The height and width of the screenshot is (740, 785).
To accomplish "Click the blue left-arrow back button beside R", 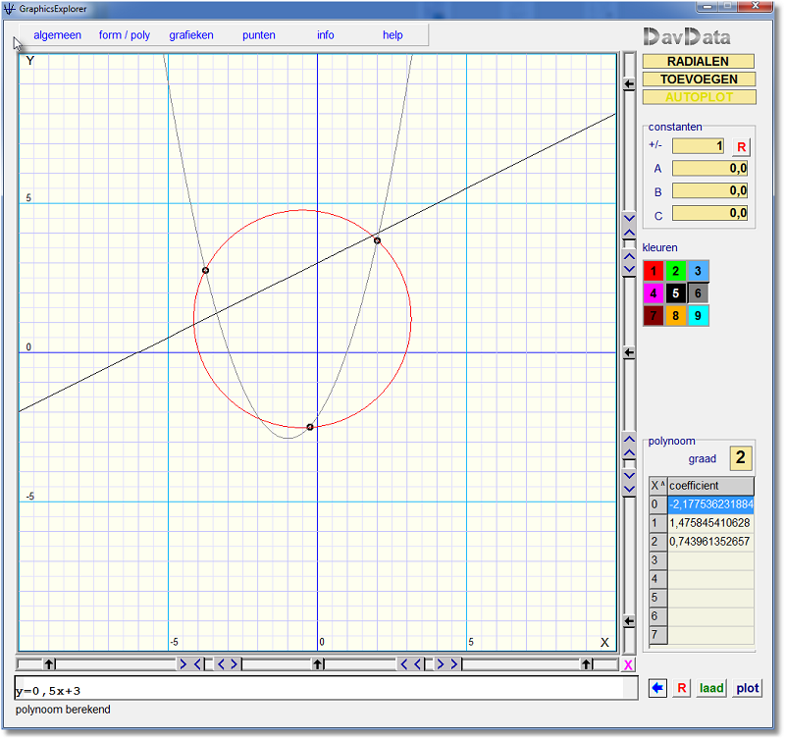I will coord(657,688).
